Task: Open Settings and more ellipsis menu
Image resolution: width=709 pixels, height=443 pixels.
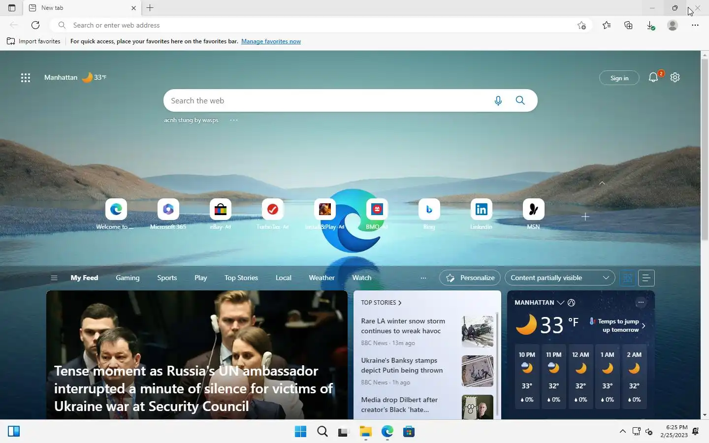Action: coord(695,25)
